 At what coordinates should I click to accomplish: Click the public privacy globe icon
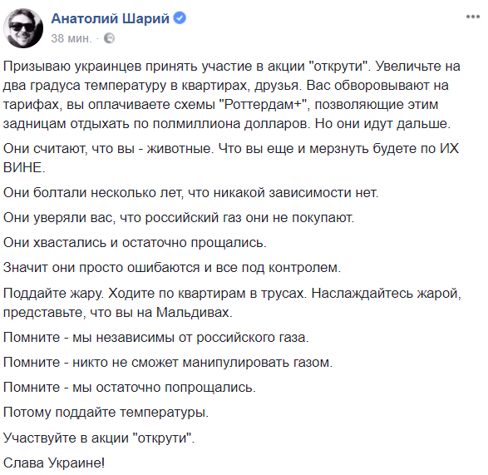pyautogui.click(x=109, y=38)
